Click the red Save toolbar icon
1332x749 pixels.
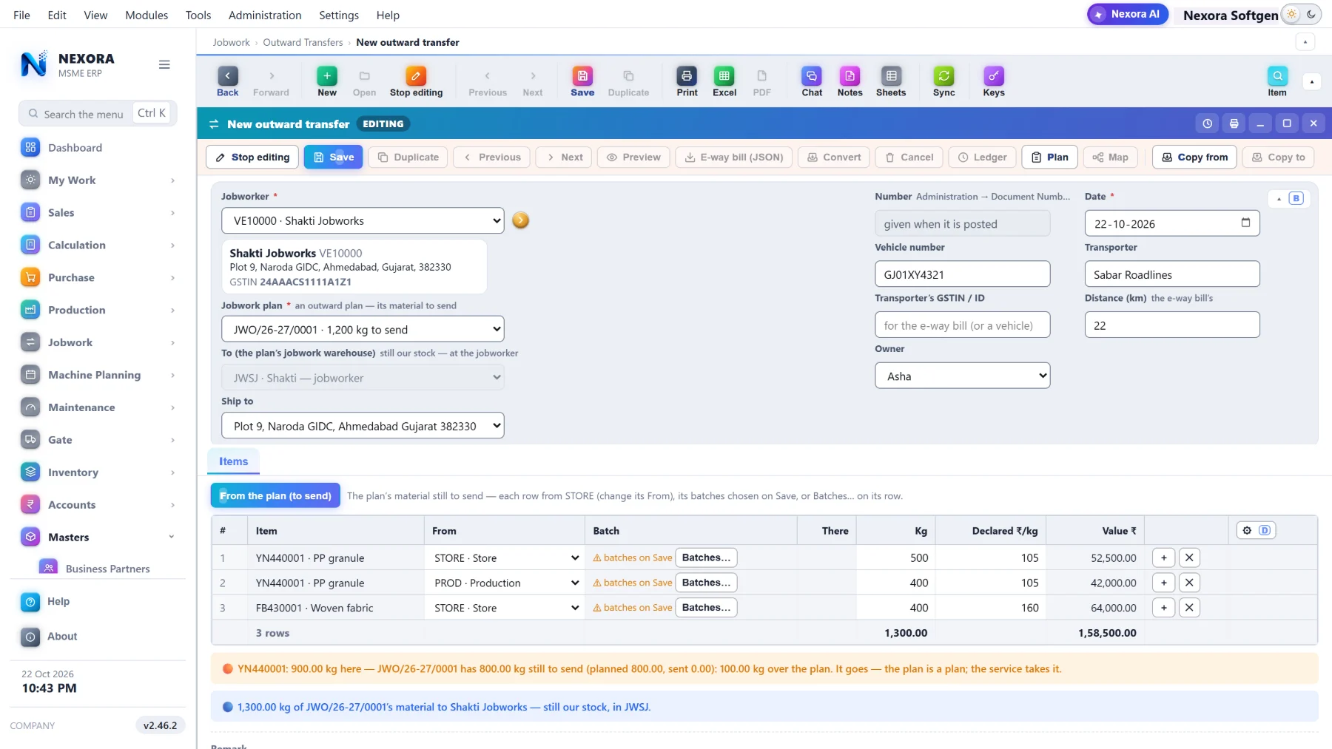click(582, 81)
